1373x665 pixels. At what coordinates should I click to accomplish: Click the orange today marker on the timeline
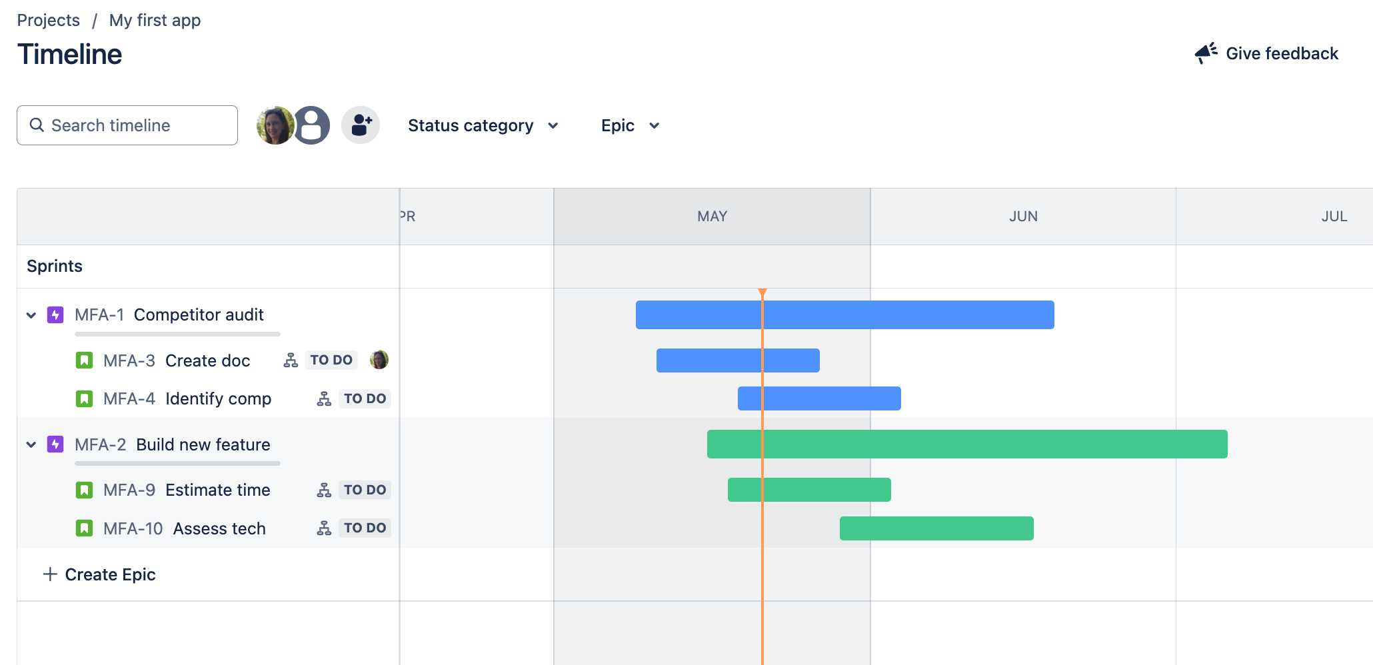pos(762,293)
